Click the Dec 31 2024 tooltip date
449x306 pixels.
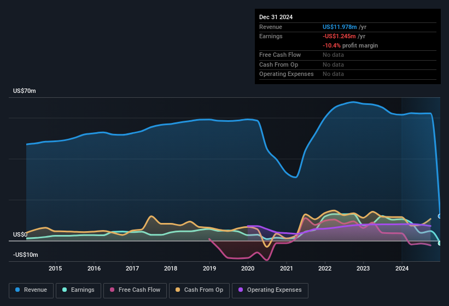click(276, 17)
